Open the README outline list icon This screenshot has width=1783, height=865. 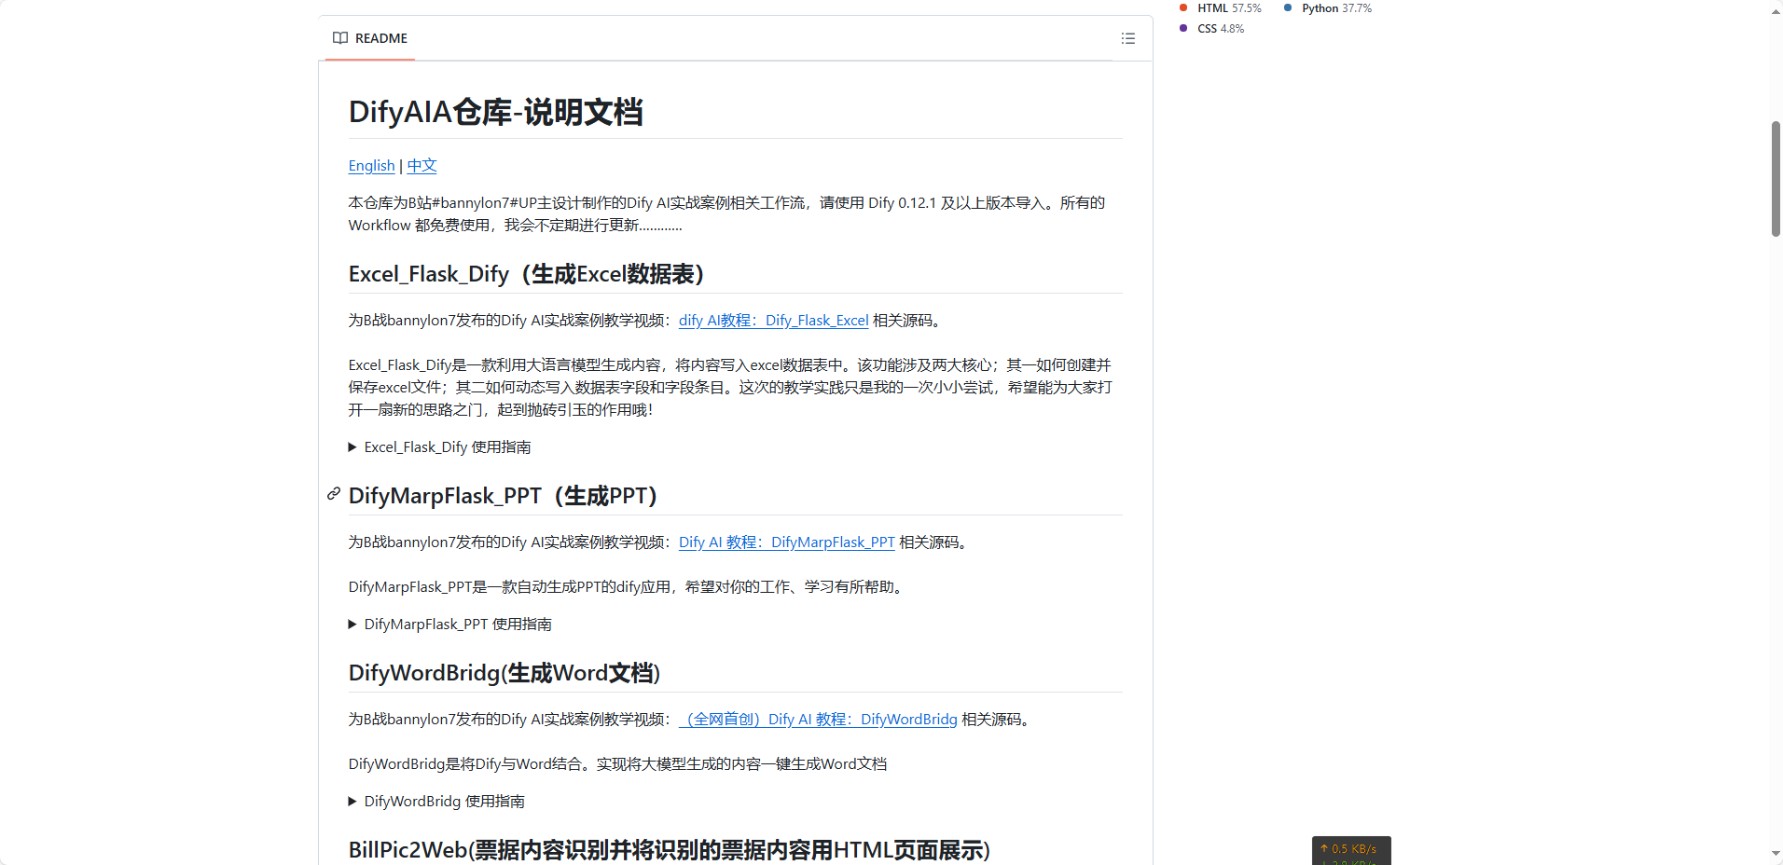(1127, 38)
